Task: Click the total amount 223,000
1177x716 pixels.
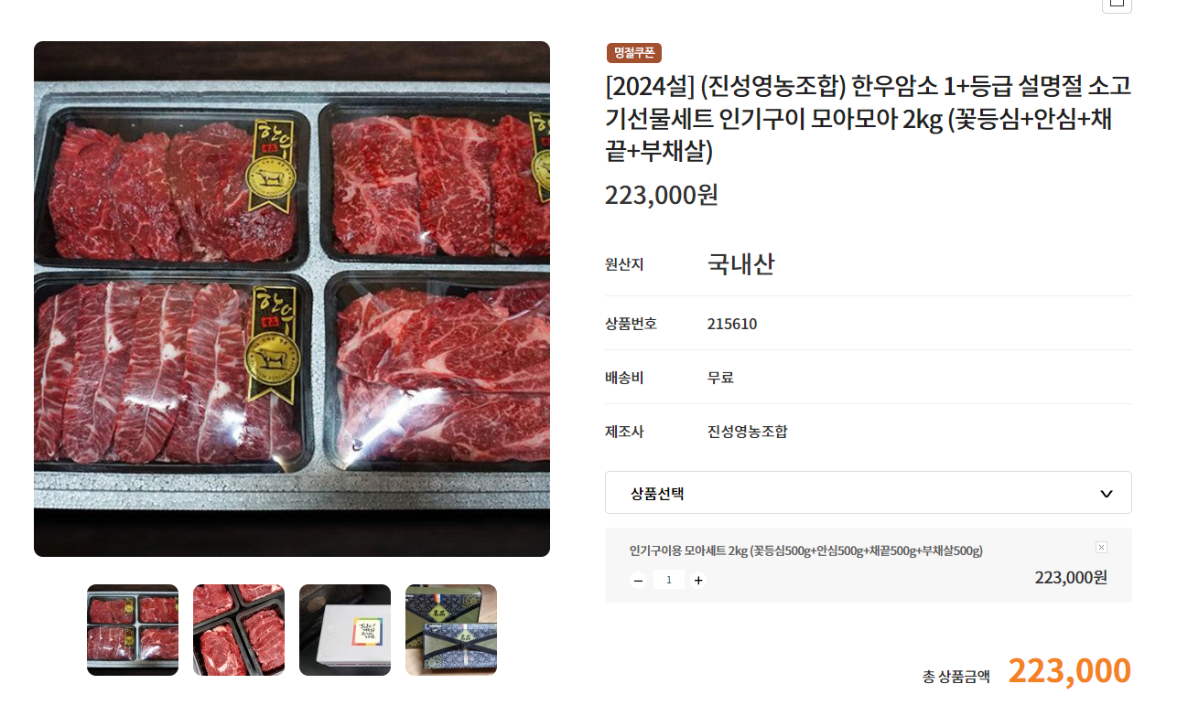Action: (x=1069, y=670)
